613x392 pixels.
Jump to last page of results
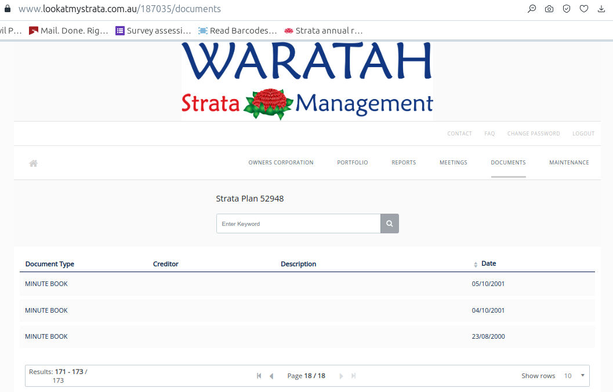[353, 376]
